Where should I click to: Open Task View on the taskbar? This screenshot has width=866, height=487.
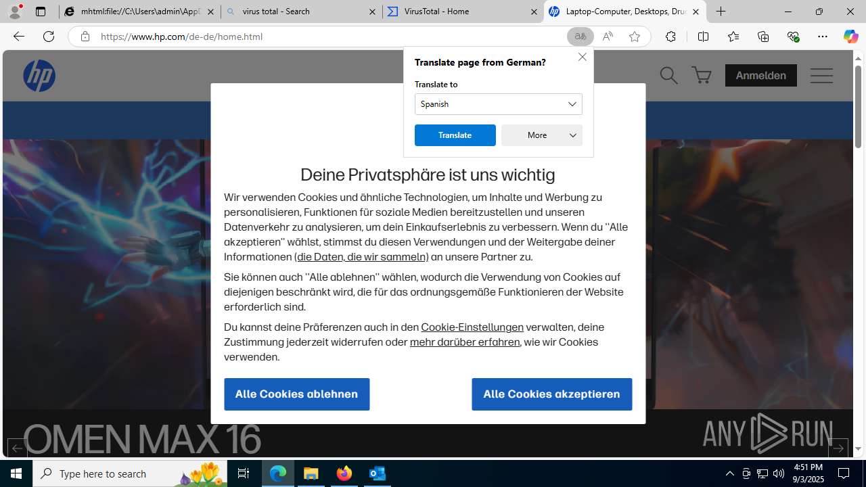(244, 473)
